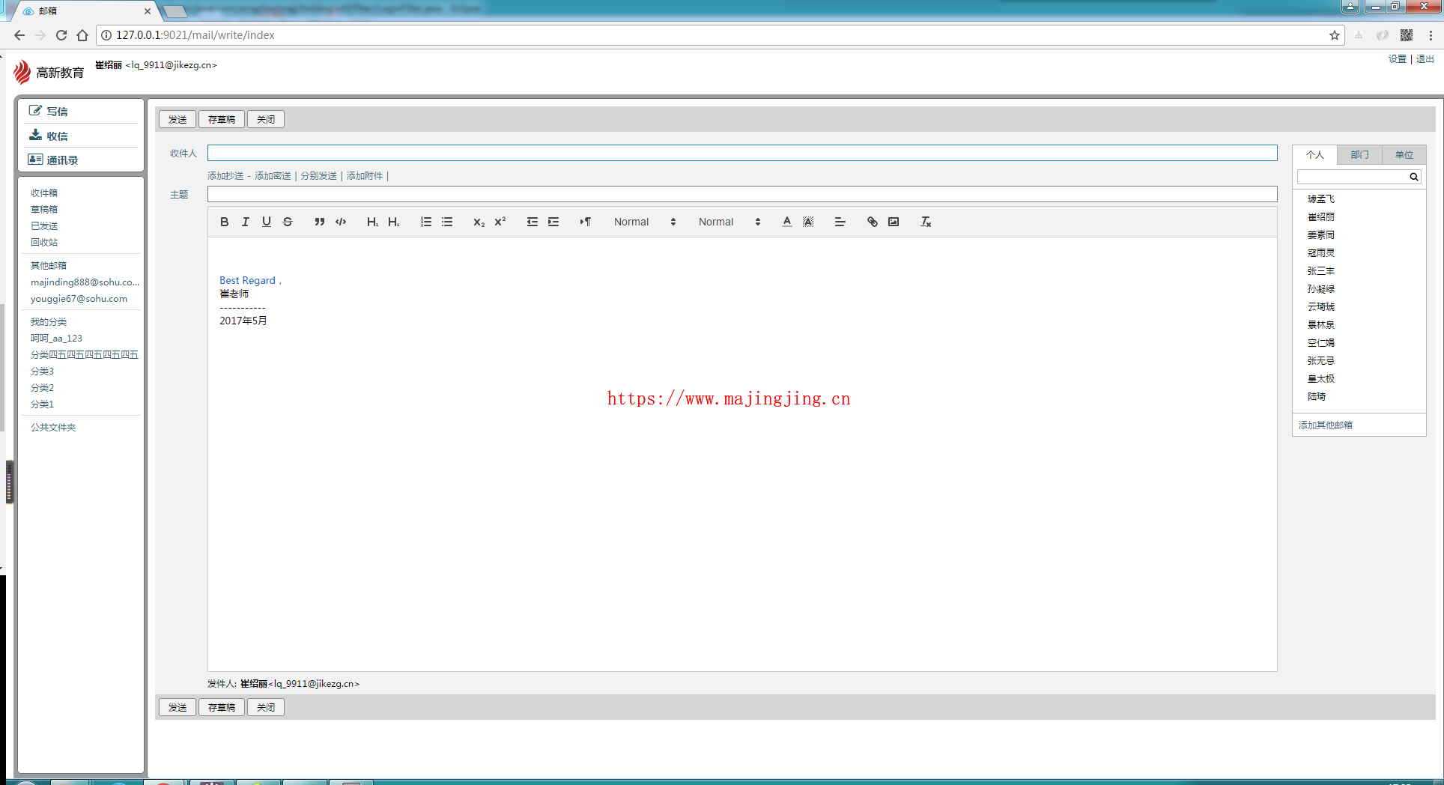Select youggie67@sohu.com mailbox
The height and width of the screenshot is (785, 1444).
[x=79, y=299]
